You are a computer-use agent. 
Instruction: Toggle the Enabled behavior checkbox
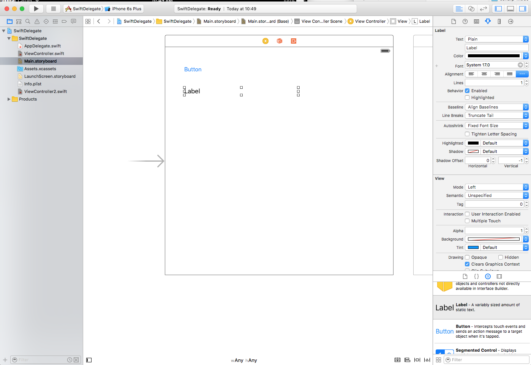point(467,91)
